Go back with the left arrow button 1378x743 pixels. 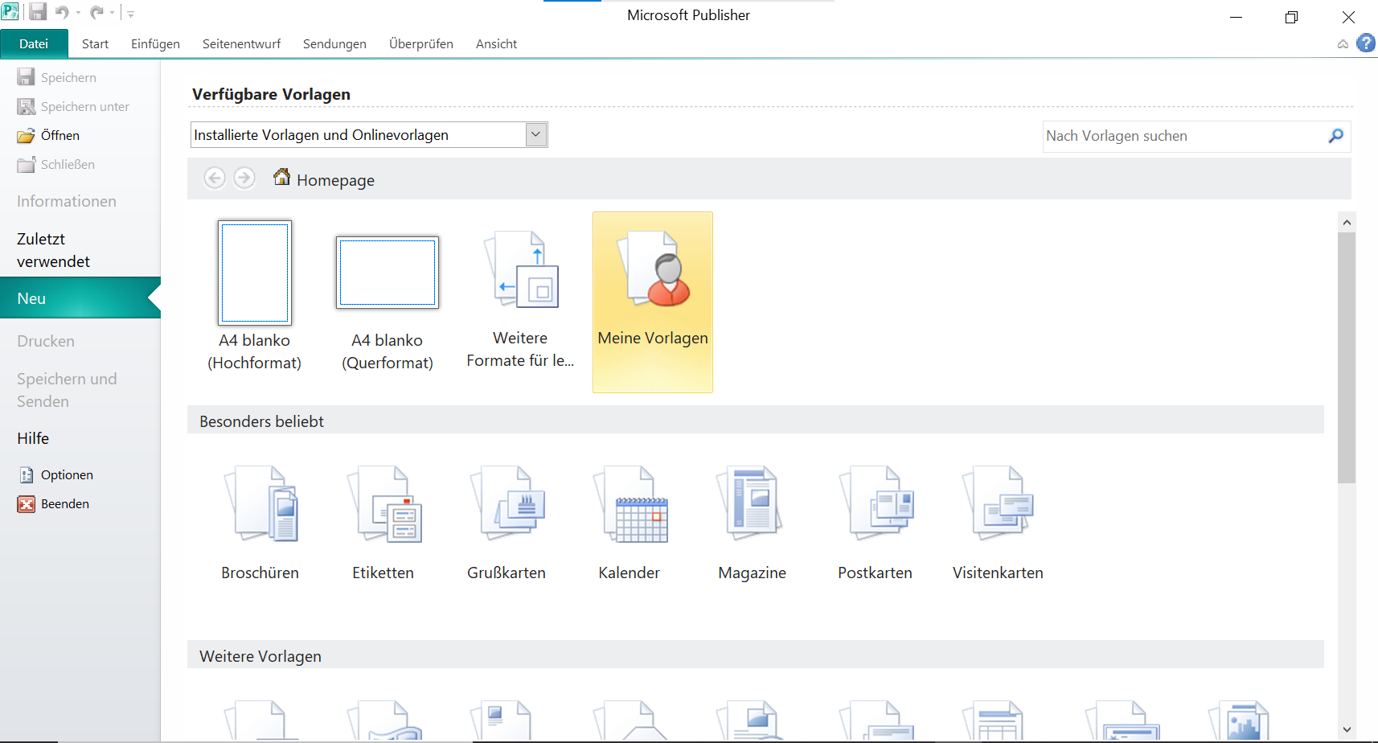215,178
